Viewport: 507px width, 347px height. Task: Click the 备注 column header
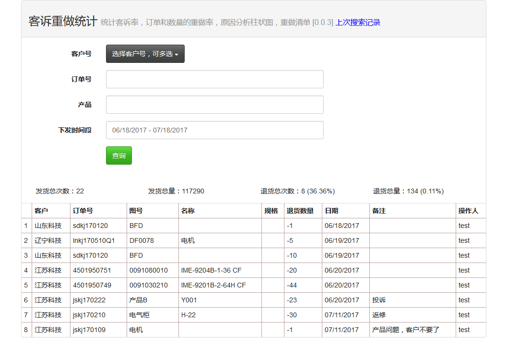click(379, 211)
